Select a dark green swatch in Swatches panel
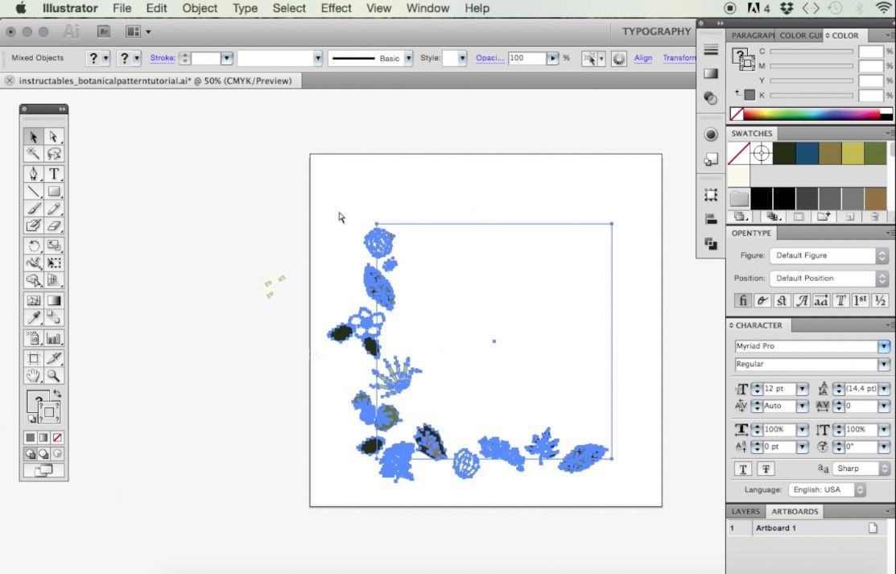Screen dimensions: 896x574 click(x=783, y=152)
